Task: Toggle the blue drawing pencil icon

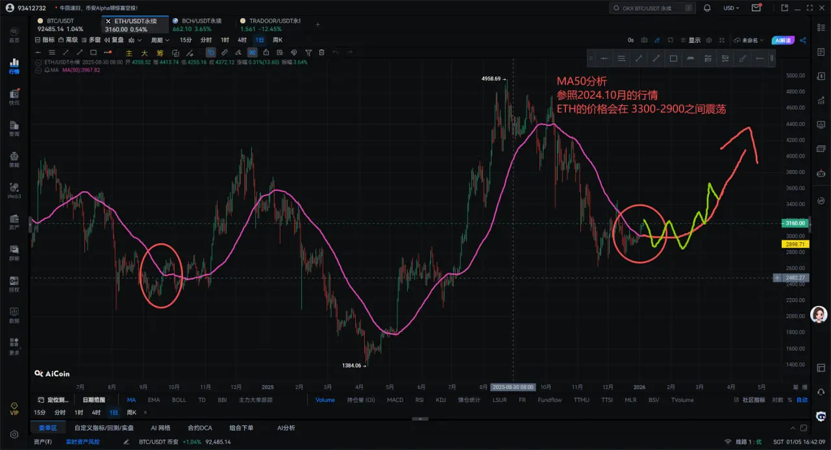Action: [657, 40]
